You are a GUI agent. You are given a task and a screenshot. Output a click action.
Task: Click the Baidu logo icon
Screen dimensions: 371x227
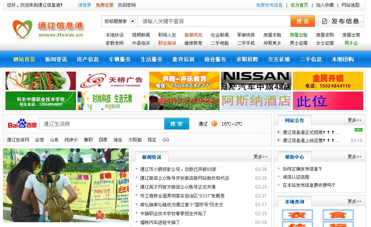point(22,124)
